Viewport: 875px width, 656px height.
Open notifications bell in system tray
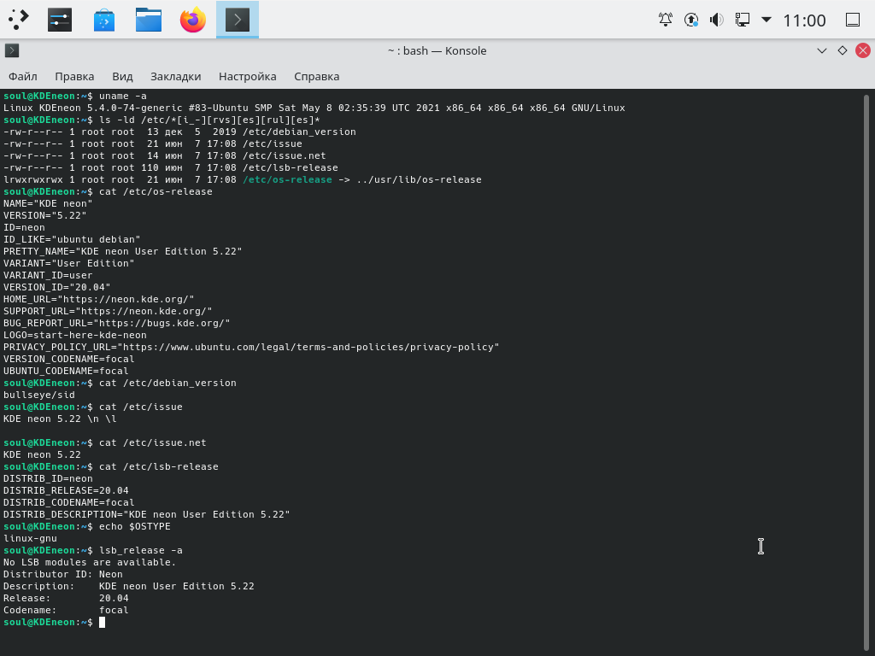pyautogui.click(x=665, y=20)
